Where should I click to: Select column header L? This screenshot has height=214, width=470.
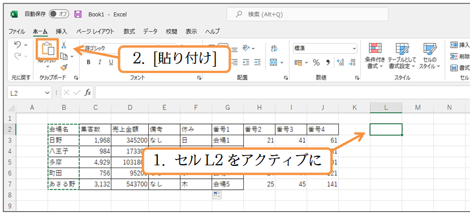tap(386, 108)
